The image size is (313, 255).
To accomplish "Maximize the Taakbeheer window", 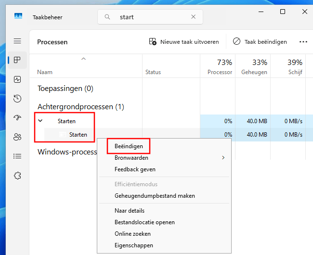I will (283, 12).
